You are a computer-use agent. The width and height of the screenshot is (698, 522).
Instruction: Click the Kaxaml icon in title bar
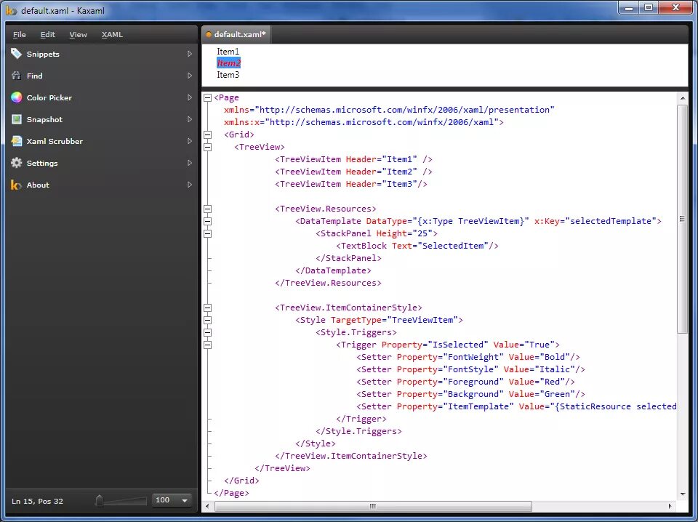[12, 10]
